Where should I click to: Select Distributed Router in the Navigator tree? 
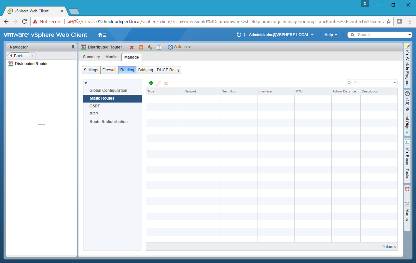31,64
